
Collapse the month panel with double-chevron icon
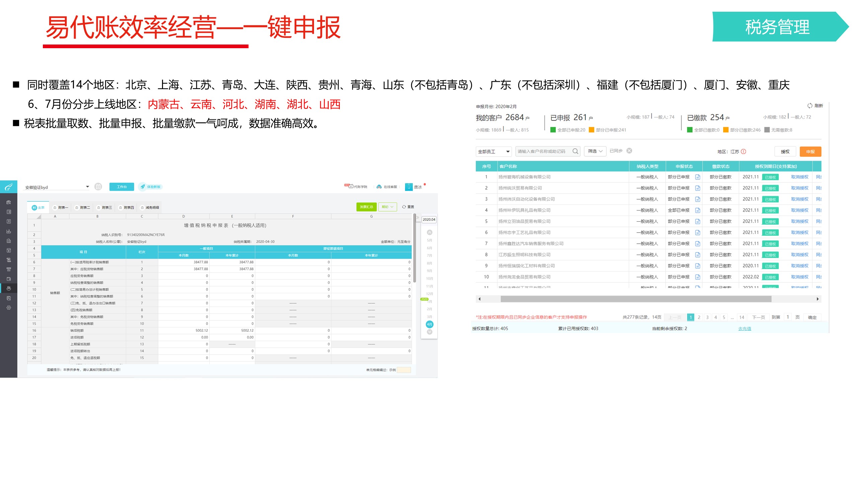pos(417,218)
